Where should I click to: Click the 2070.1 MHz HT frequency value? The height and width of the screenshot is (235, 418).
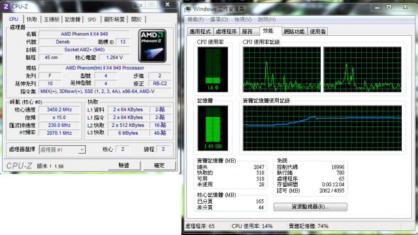59,133
